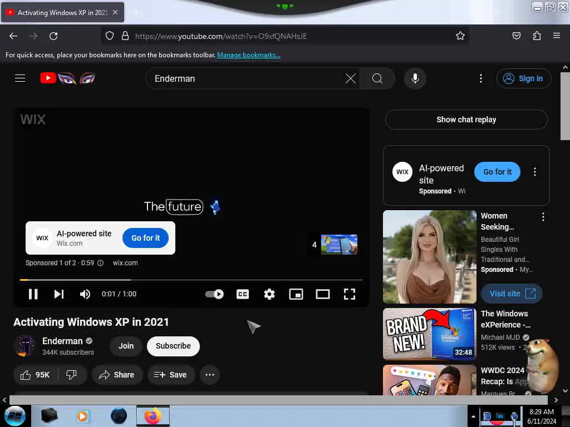Viewport: 570px width, 427px height.
Task: Click the video progress bar
Action: 191,280
